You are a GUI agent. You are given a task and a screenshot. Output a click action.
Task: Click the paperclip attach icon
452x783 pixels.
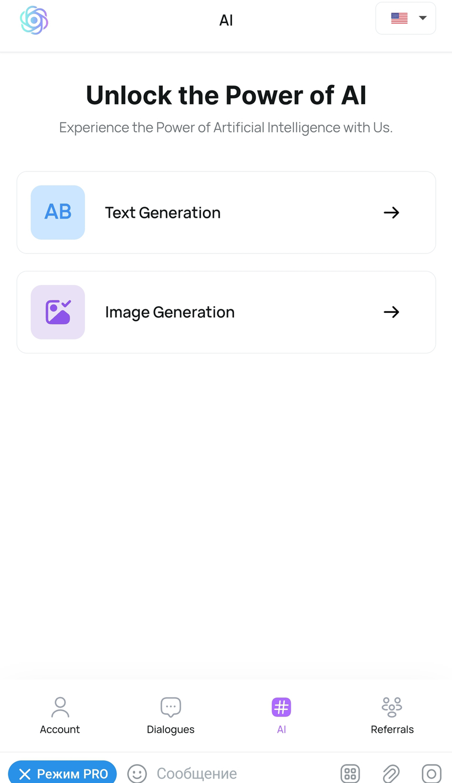coord(391,773)
